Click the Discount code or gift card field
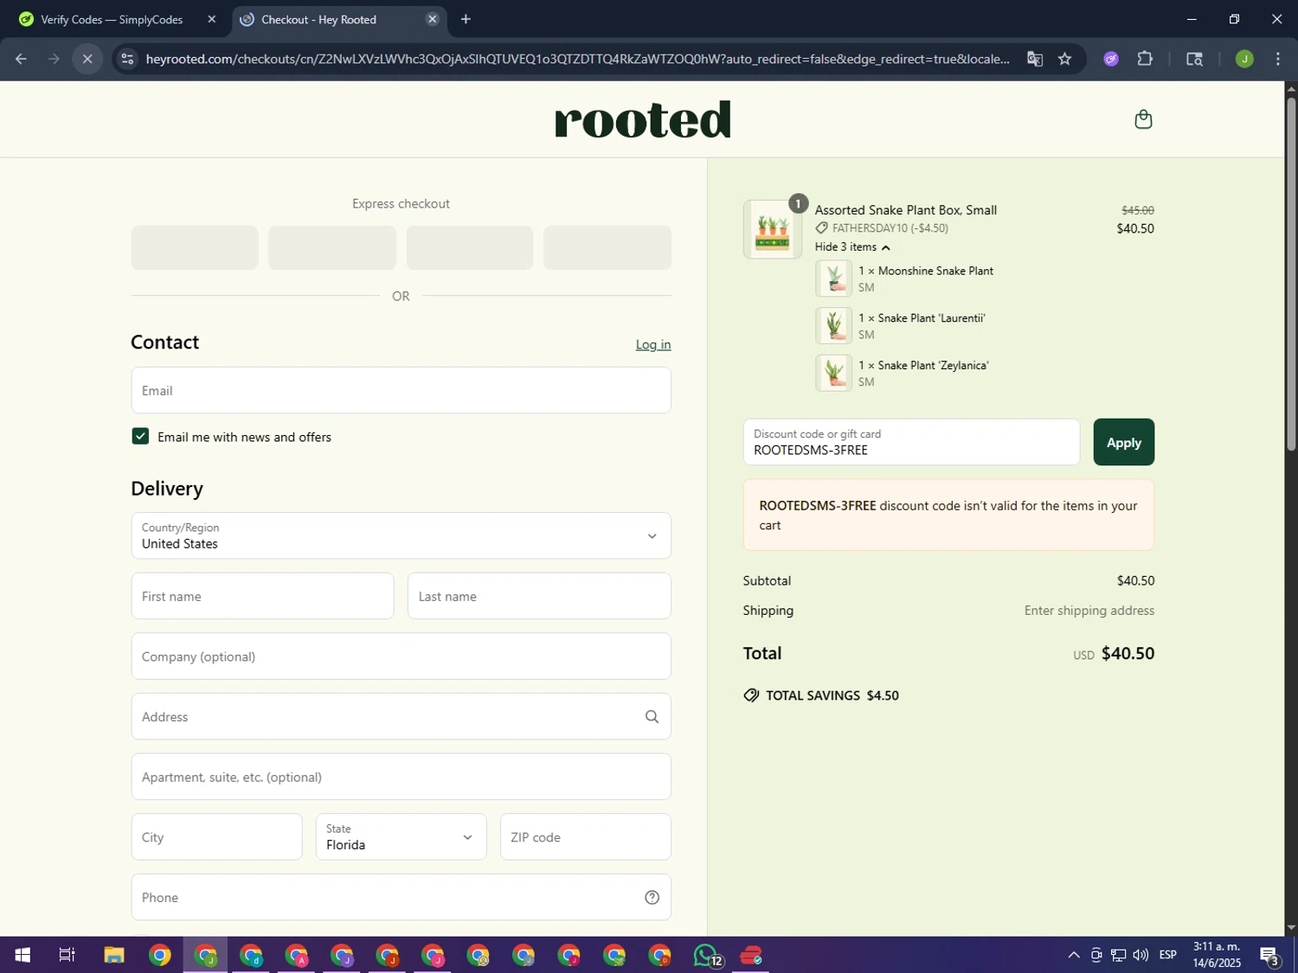The image size is (1298, 973). pyautogui.click(x=911, y=442)
